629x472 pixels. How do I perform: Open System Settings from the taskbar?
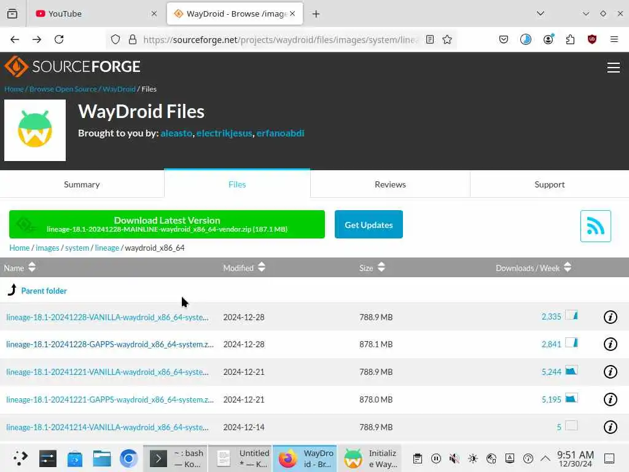[48, 458]
